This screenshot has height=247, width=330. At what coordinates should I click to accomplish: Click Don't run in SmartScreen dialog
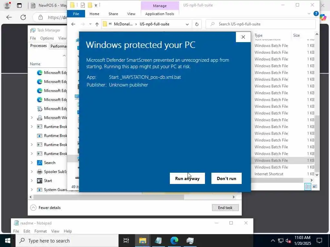click(227, 178)
